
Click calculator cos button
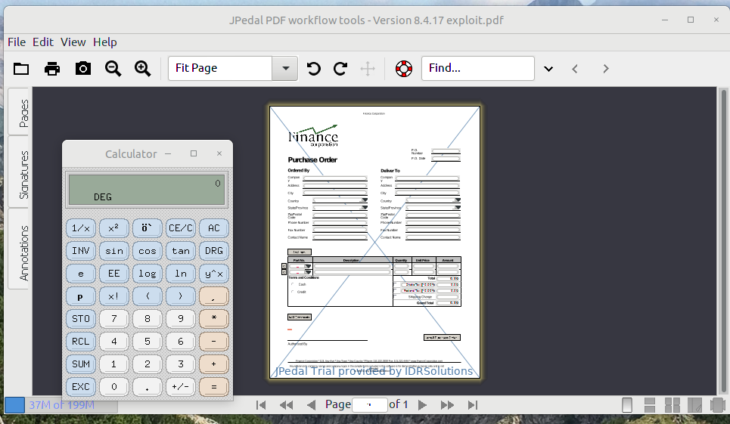147,251
